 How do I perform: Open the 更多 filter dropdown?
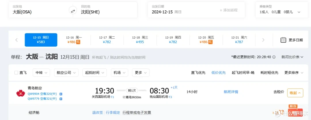(x=141, y=73)
